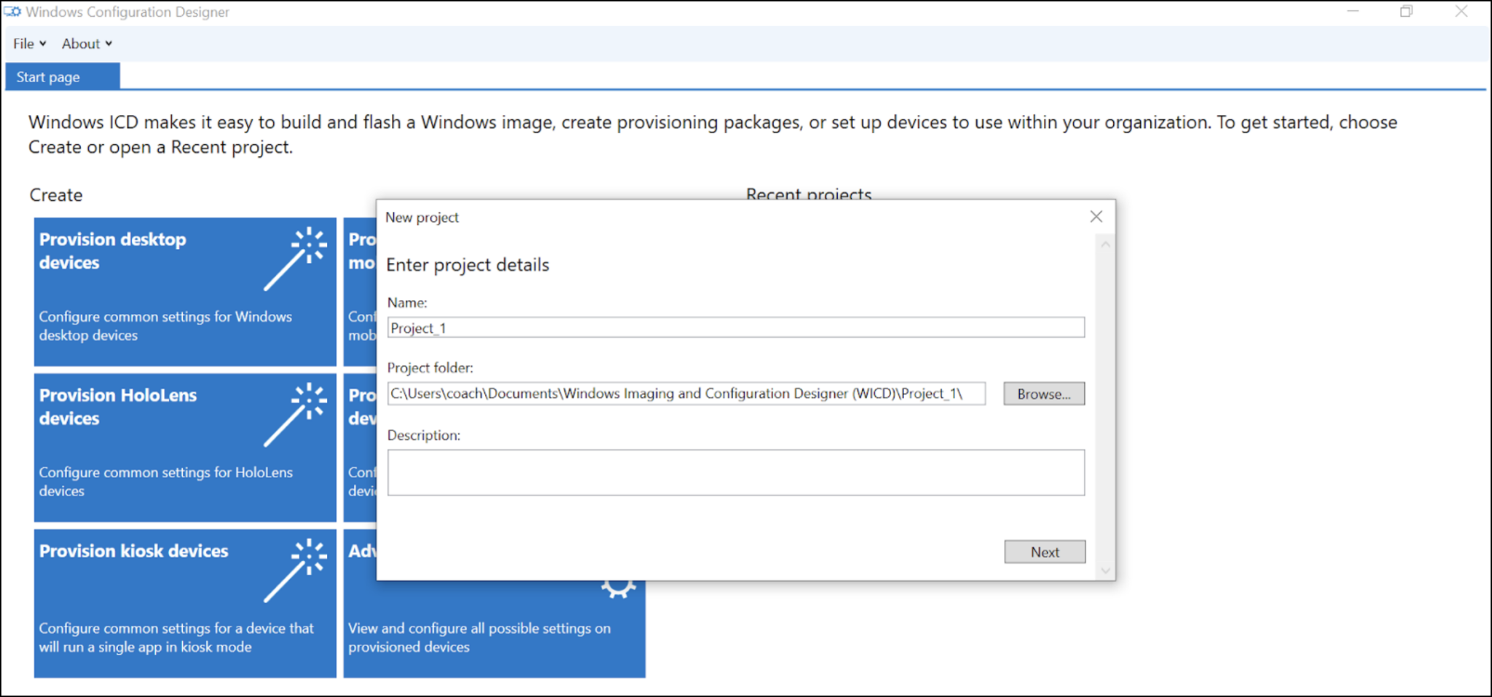Close the Windows Configuration Designer window
Image resolution: width=1492 pixels, height=697 pixels.
(1461, 11)
